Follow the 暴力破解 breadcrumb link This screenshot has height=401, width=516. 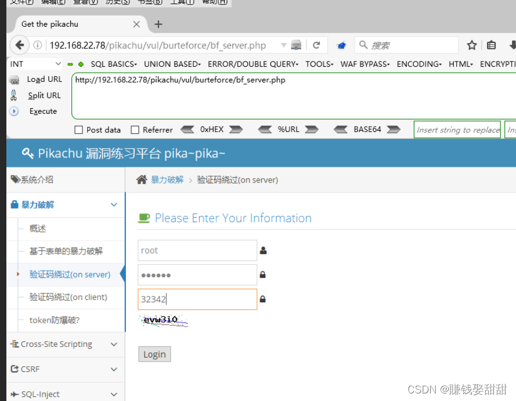pos(167,180)
